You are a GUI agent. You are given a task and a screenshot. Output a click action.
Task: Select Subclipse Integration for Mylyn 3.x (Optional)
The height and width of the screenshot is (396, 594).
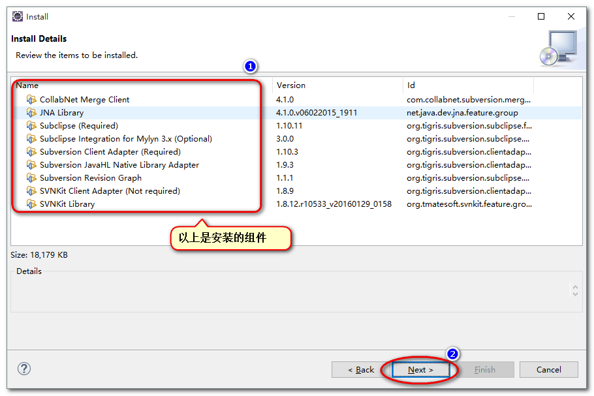[126, 139]
